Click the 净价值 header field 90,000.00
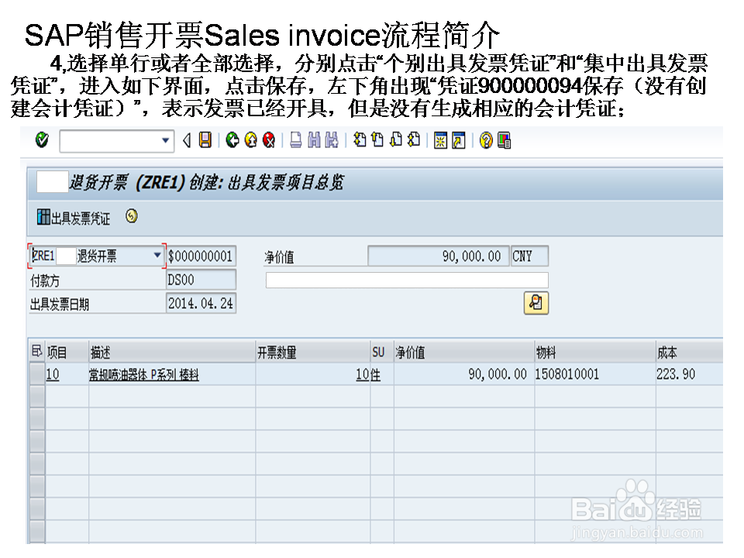744x558 pixels. tap(438, 257)
